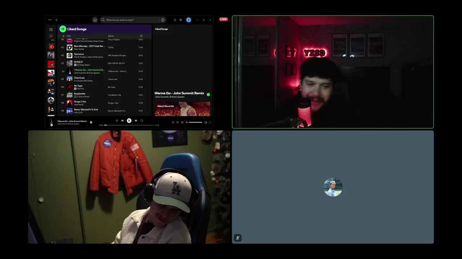Toggle liked checkmark in now playing bar
The image size is (462, 259).
(91, 122)
